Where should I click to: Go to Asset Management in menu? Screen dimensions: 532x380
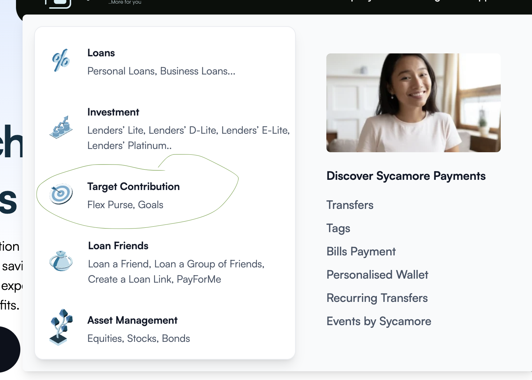132,320
